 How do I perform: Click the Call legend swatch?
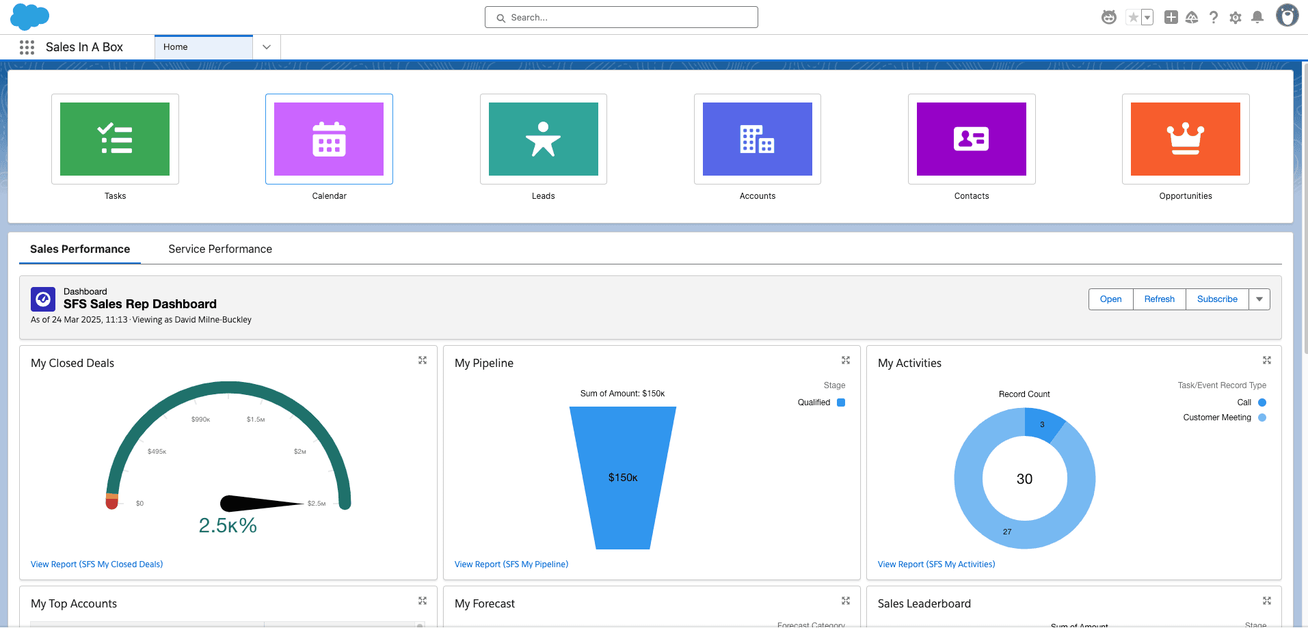tap(1262, 402)
